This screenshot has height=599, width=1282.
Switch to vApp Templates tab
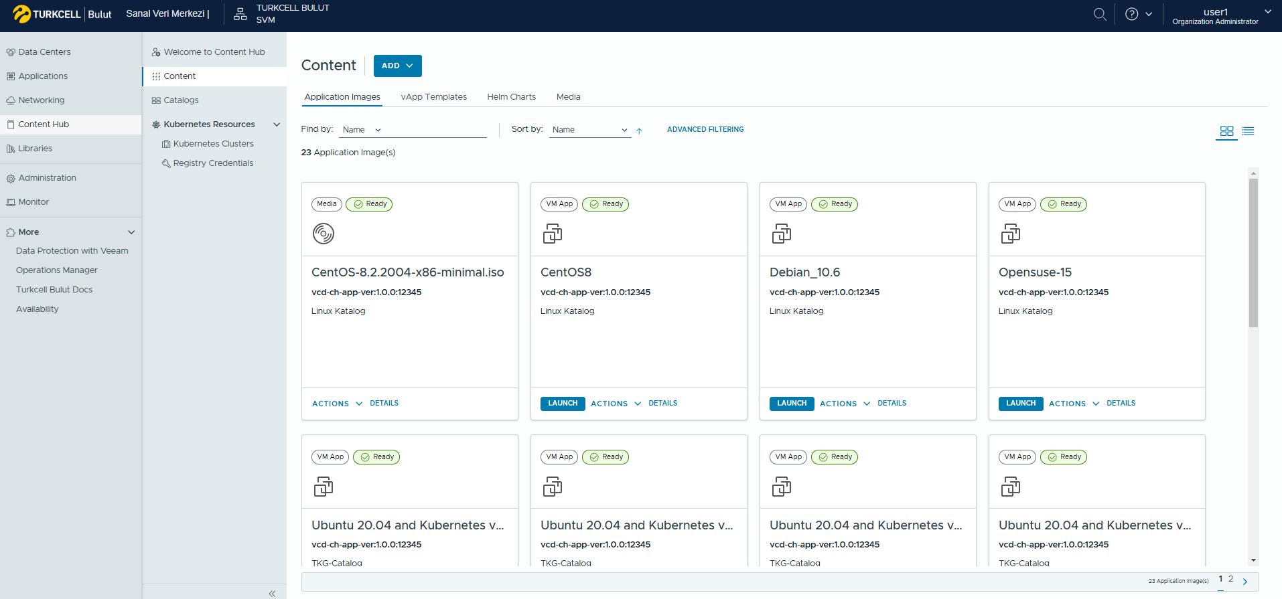point(434,97)
